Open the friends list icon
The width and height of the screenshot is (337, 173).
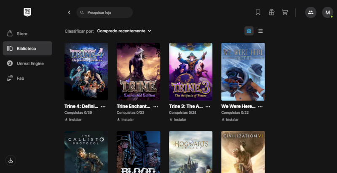tap(310, 13)
